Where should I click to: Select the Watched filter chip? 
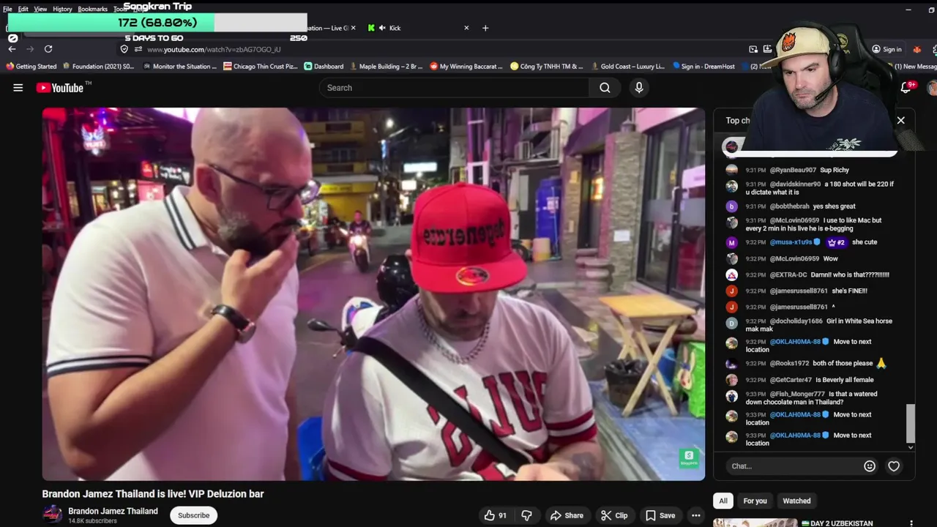click(796, 501)
